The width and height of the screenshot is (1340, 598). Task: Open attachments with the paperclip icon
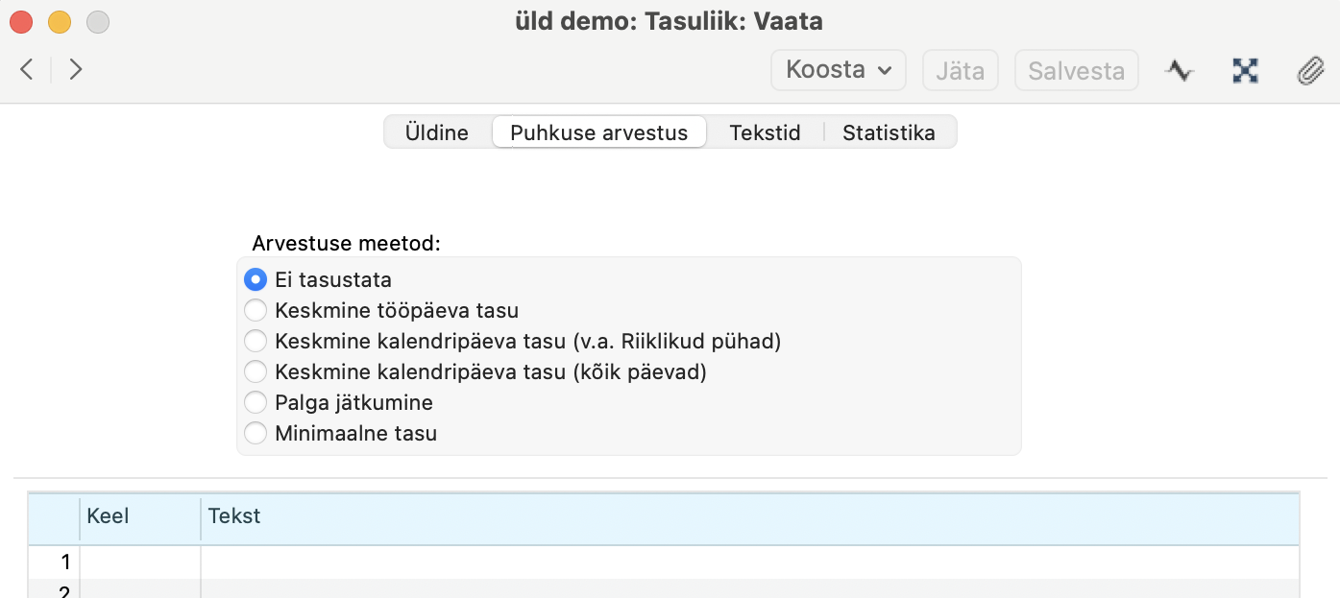(x=1310, y=70)
